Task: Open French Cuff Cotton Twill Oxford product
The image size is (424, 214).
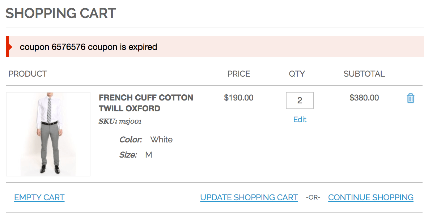Action: click(146, 103)
